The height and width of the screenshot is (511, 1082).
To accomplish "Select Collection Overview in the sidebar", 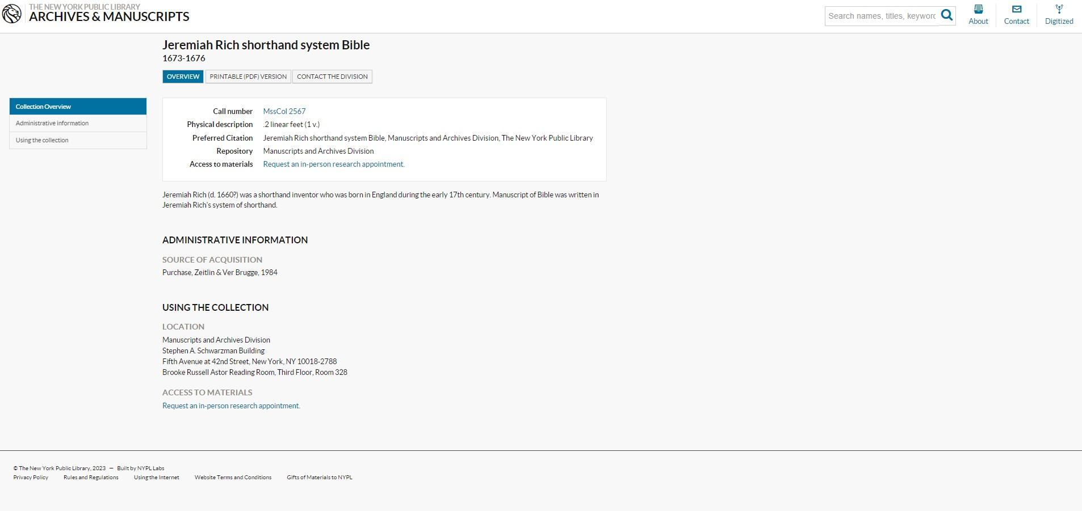I will [78, 107].
